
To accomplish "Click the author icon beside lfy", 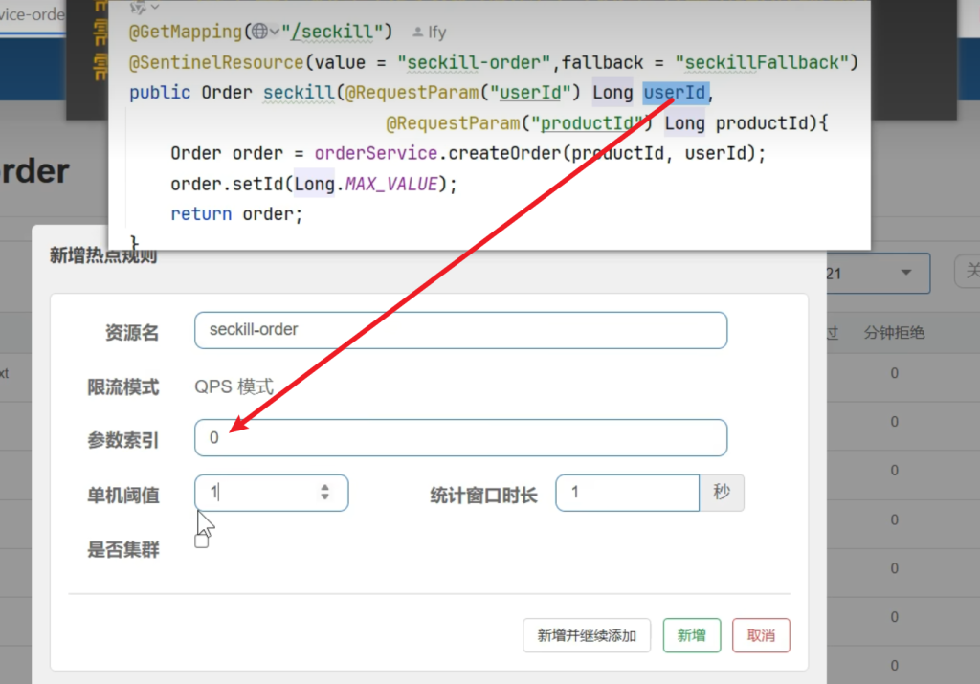I will [x=417, y=33].
